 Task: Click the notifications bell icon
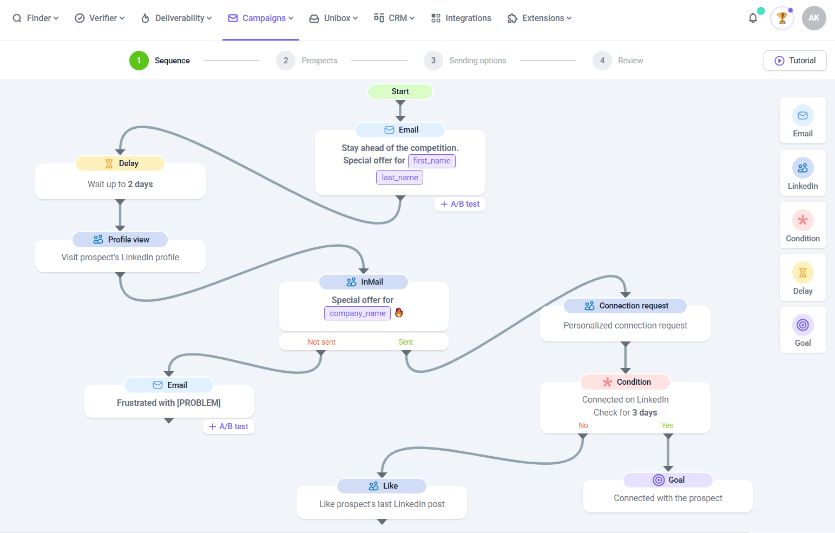coord(753,18)
